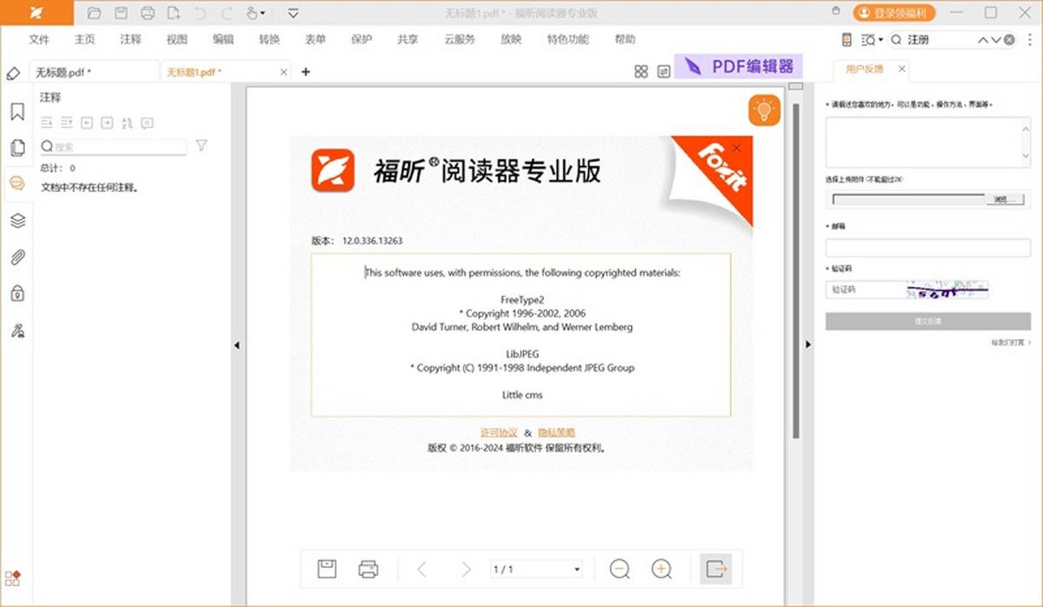Click the PDF编辑器 banner button

[x=738, y=66]
